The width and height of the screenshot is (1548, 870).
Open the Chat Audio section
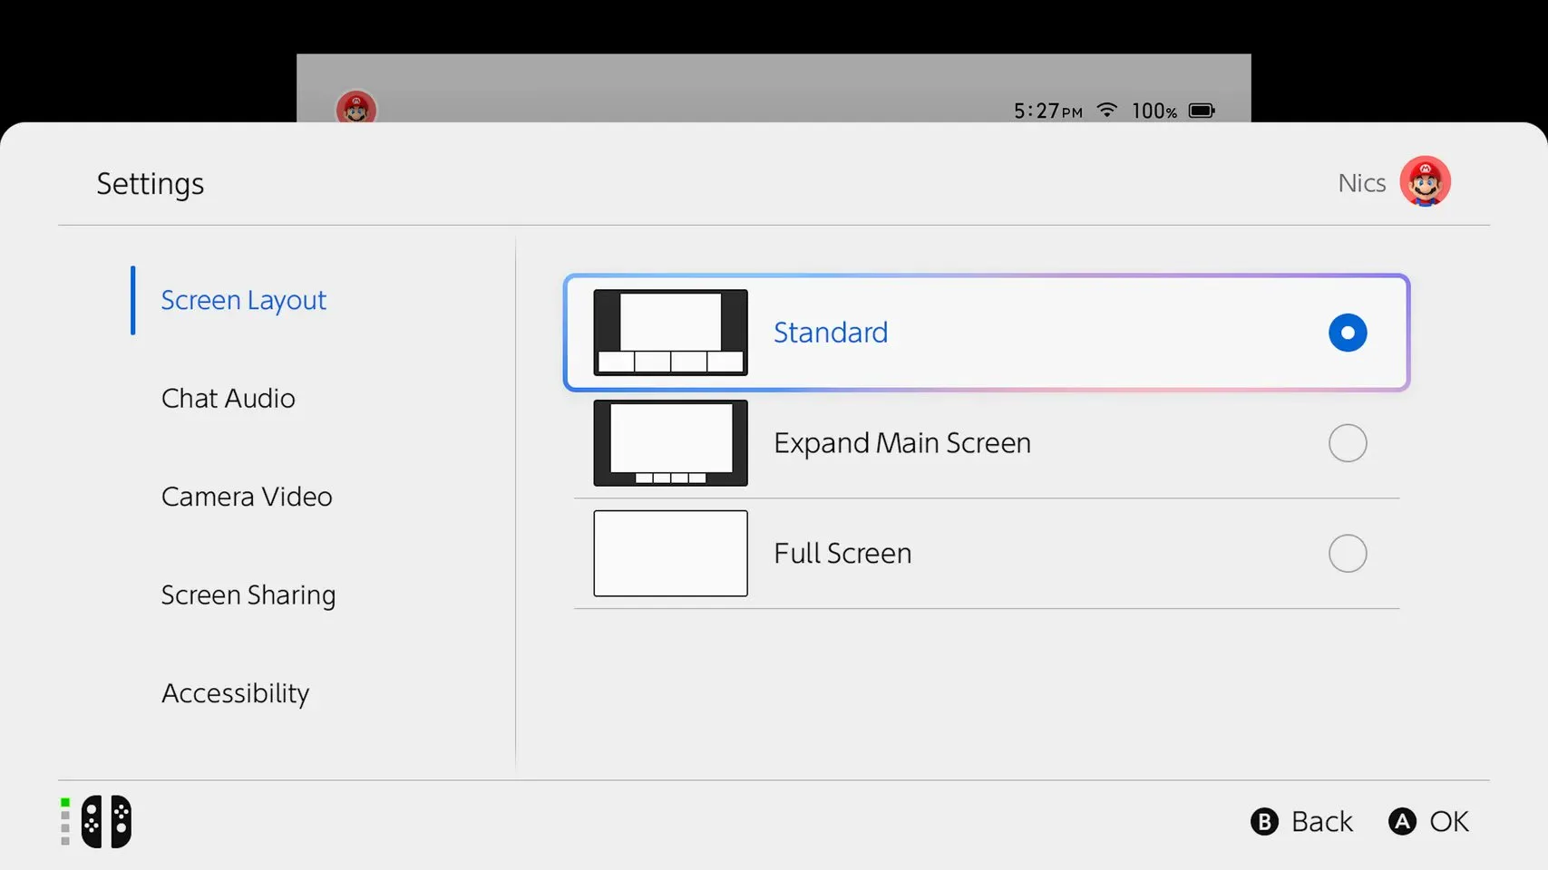pyautogui.click(x=228, y=398)
